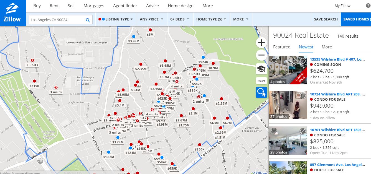Screen dimensions: 371x174
Task: Open the 0+ Beds dropdown
Action: click(x=180, y=19)
